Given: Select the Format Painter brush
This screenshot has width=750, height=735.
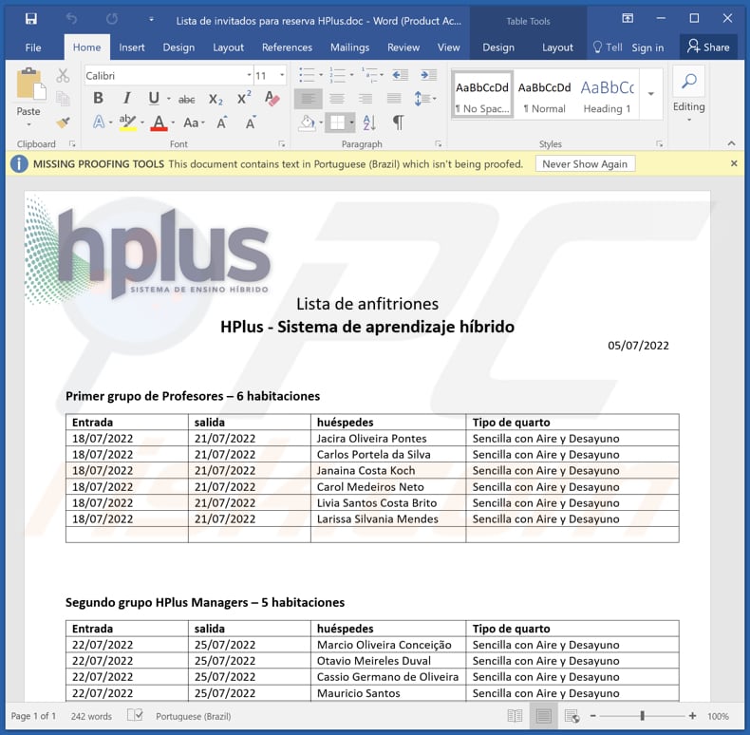Looking at the screenshot, I should [x=63, y=122].
